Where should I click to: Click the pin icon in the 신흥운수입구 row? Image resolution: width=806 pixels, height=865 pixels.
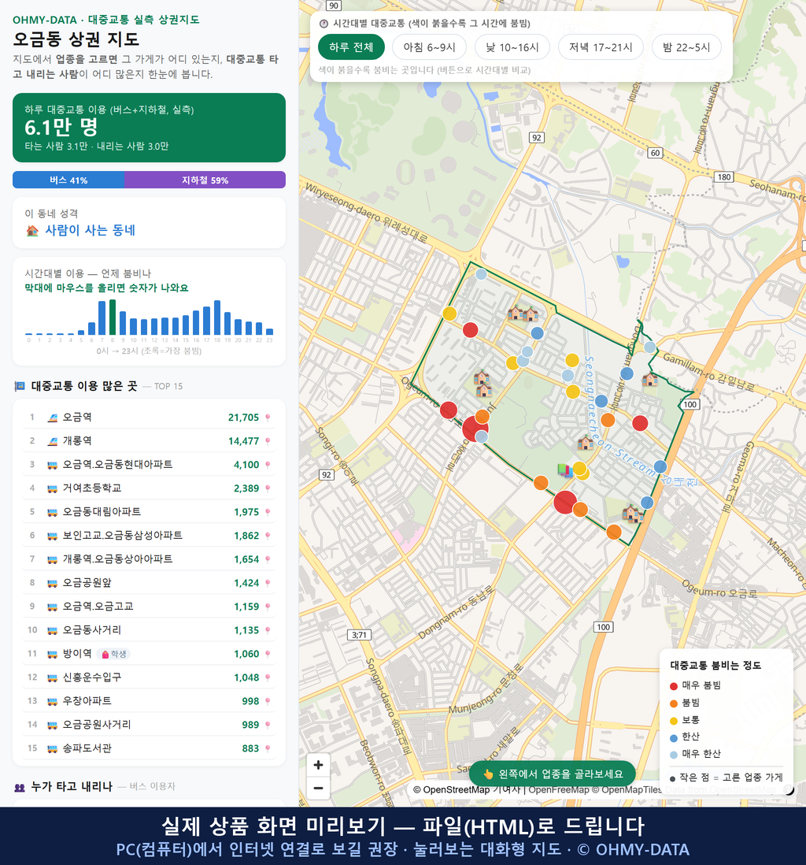[x=268, y=678]
